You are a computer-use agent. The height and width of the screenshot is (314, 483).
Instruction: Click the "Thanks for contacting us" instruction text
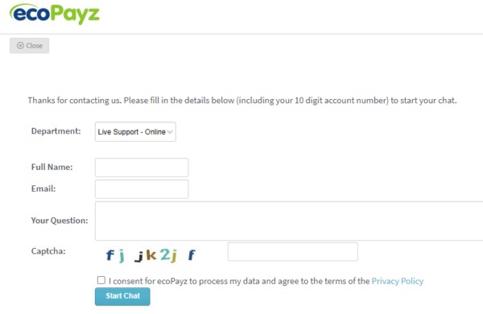click(x=242, y=101)
